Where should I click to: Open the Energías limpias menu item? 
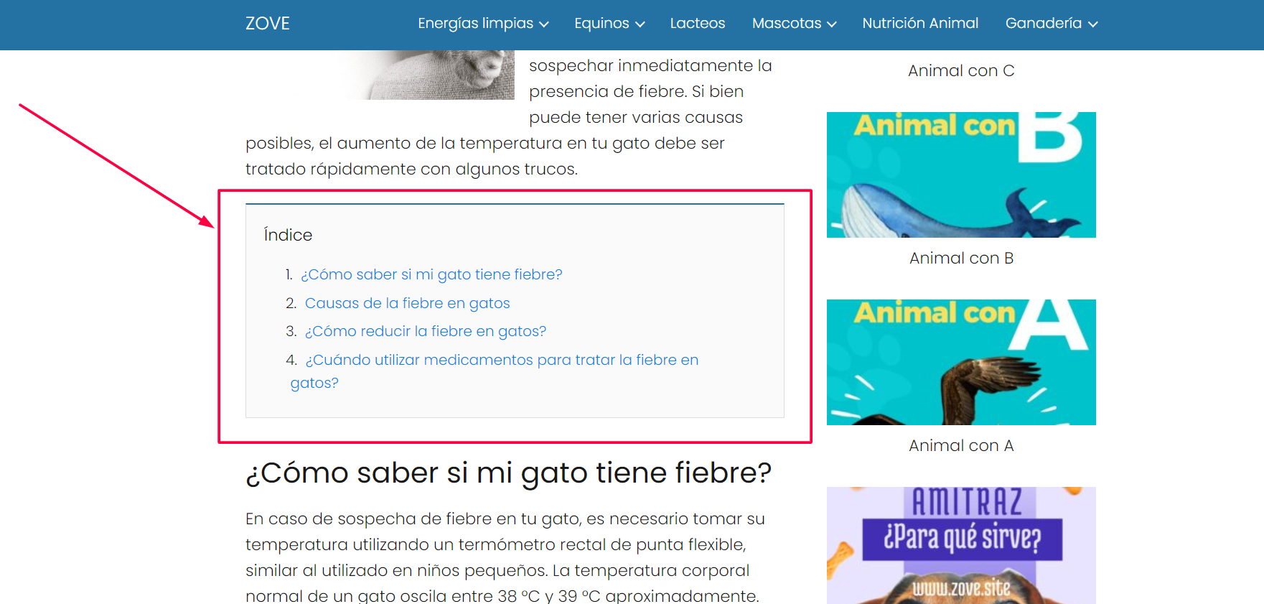(x=475, y=24)
